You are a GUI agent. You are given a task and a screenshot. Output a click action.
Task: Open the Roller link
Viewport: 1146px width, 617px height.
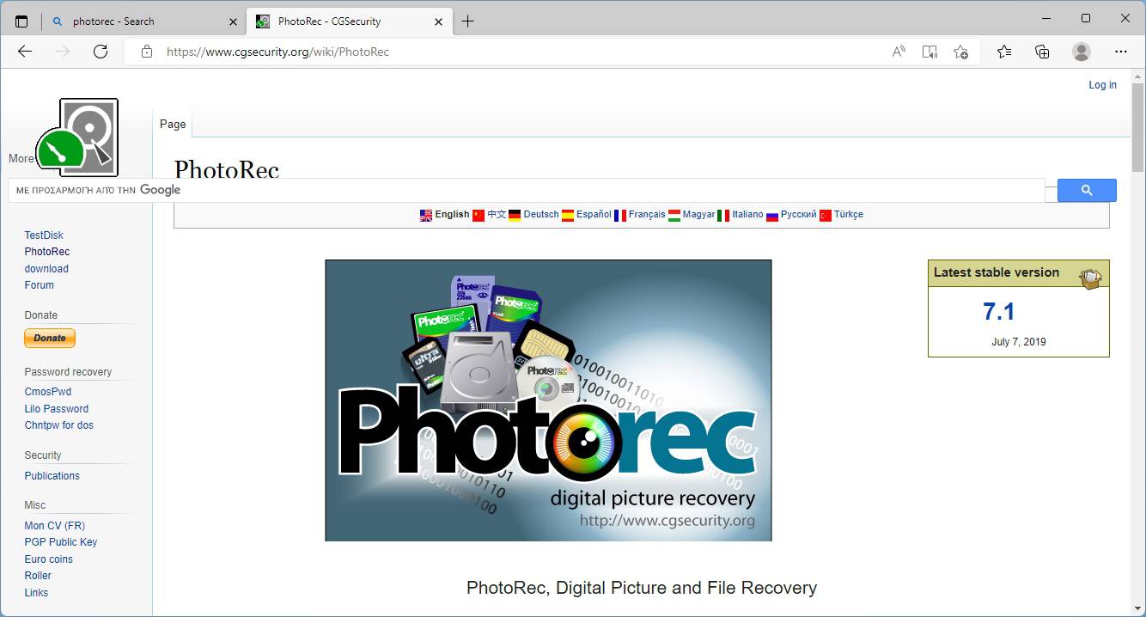click(38, 576)
